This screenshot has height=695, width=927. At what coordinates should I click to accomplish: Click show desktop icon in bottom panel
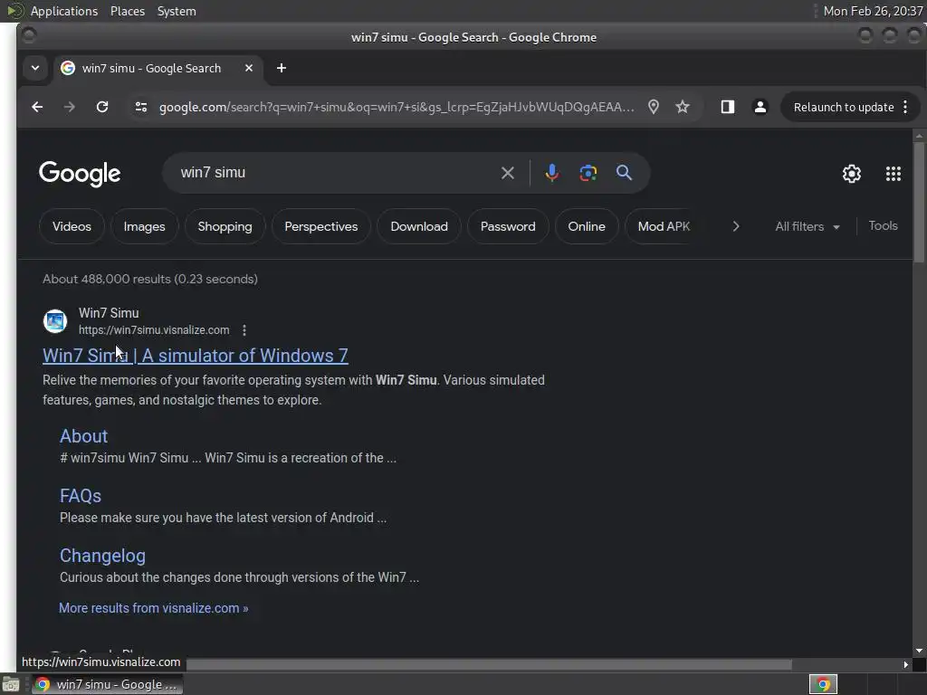click(x=10, y=684)
